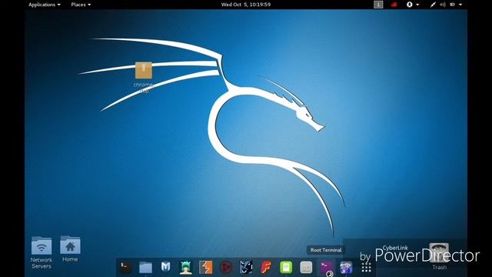Open the Places menu
Screen dimensions: 492x277
[81, 5]
